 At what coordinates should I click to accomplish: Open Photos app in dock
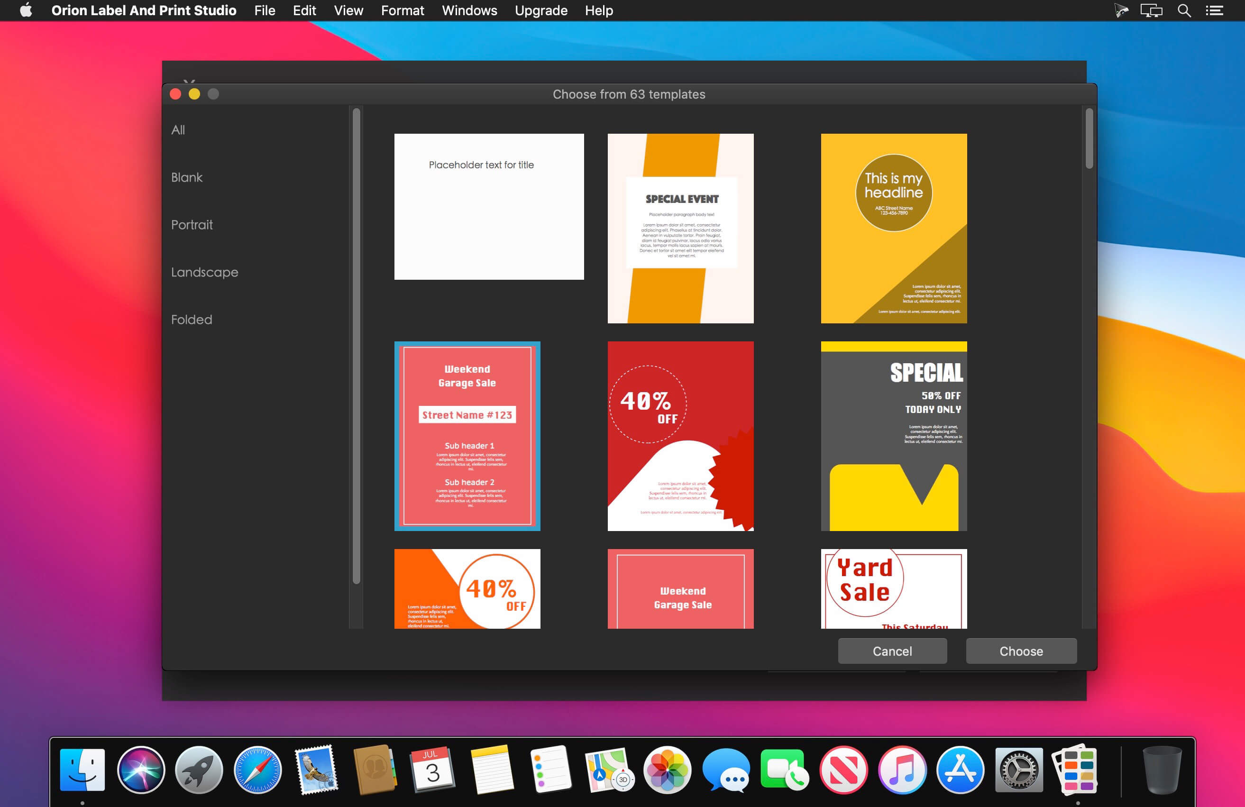click(x=667, y=770)
